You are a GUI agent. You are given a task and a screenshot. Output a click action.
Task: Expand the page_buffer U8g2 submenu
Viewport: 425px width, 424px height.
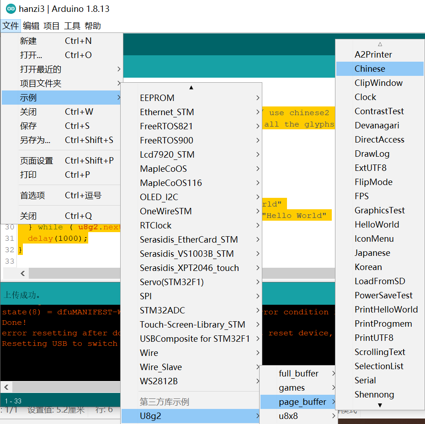pos(297,402)
